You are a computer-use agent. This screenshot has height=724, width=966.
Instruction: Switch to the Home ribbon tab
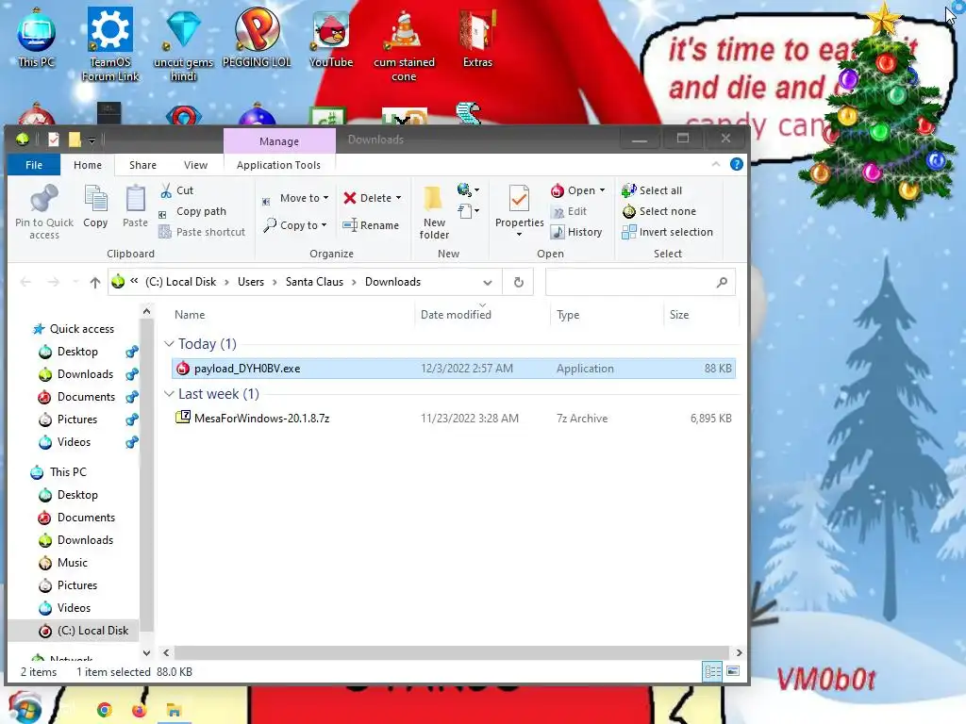point(88,165)
